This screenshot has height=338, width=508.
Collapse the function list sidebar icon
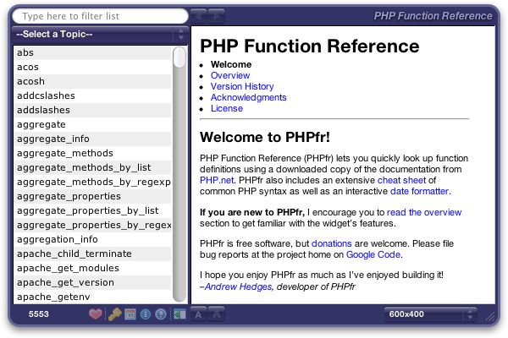[179, 314]
